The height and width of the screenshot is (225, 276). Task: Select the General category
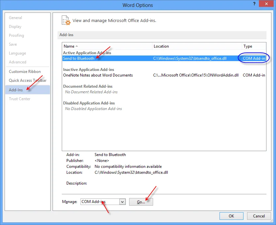15,18
